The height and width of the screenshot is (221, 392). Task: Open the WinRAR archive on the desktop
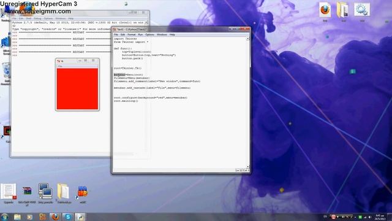pos(27,191)
